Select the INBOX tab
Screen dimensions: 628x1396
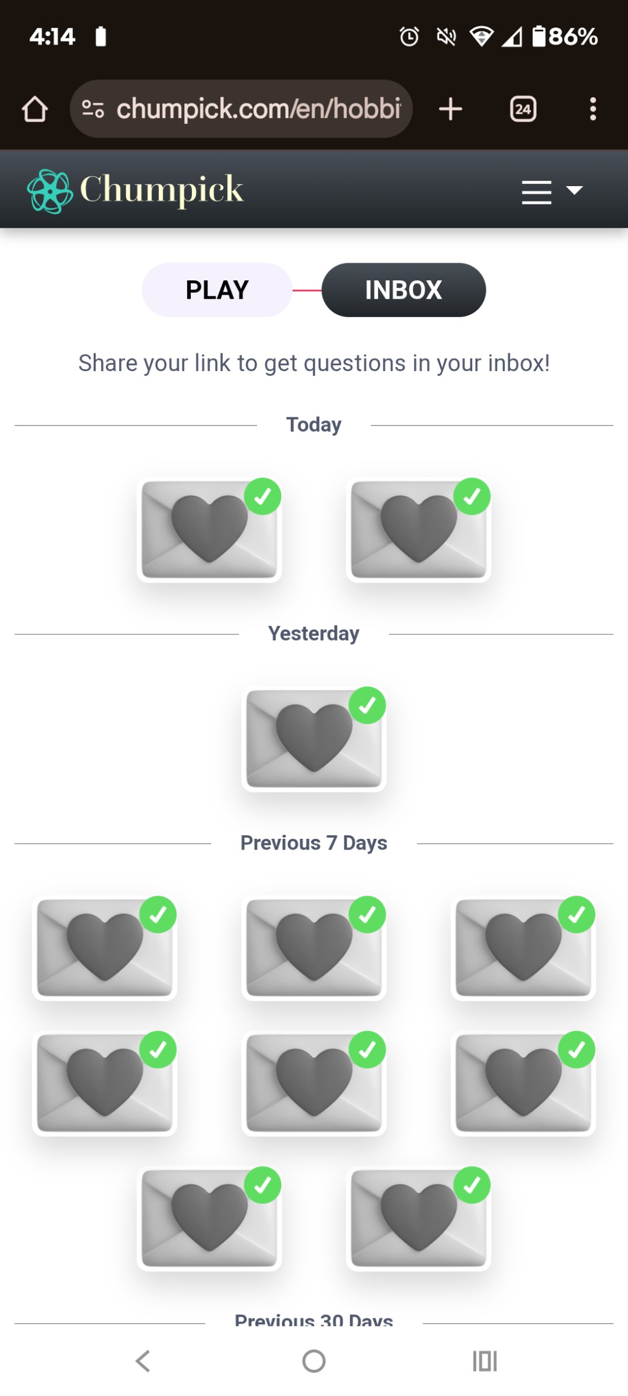403,290
